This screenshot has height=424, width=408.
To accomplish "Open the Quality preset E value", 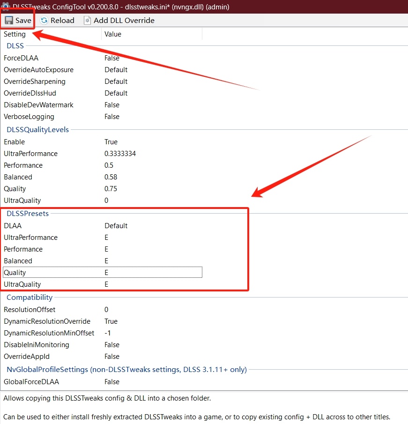I will [x=106, y=273].
